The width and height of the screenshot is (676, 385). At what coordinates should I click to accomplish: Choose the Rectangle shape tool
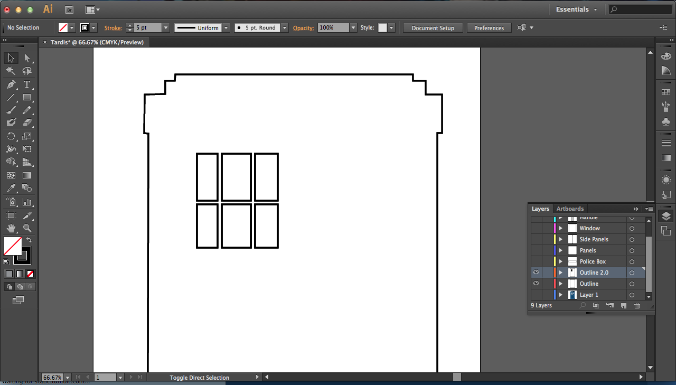coord(27,98)
